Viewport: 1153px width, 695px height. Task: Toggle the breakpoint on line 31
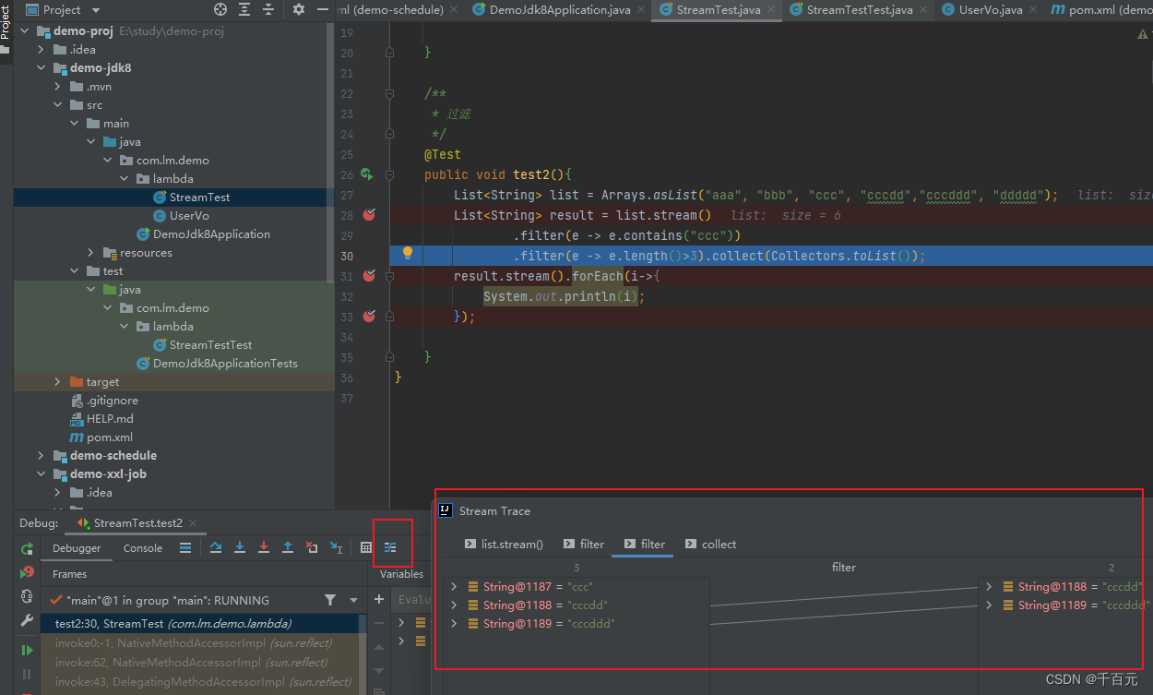368,274
